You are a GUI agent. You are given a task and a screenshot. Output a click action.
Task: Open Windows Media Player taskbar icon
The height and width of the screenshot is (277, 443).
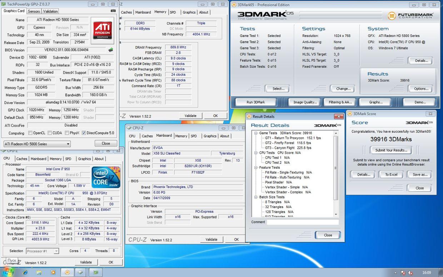pyautogui.click(x=53, y=272)
